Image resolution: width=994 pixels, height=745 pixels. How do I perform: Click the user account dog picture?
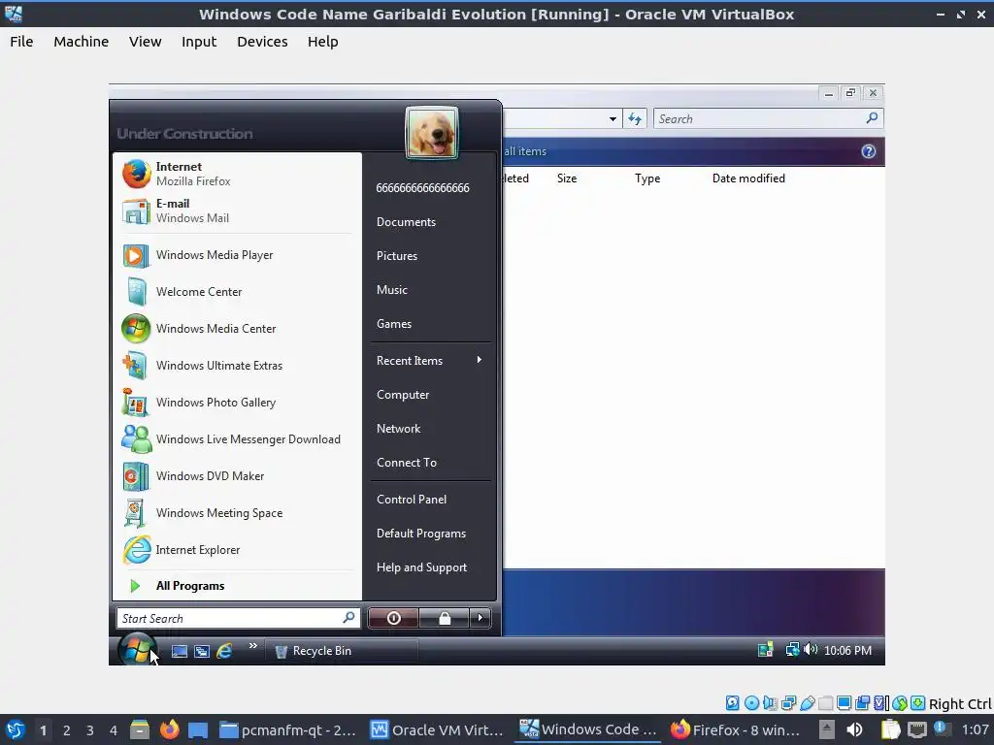tap(432, 133)
